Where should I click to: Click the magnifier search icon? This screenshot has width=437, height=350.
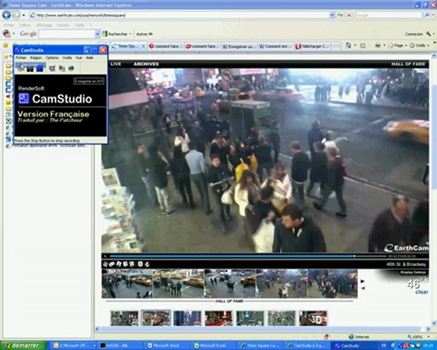click(x=427, y=15)
